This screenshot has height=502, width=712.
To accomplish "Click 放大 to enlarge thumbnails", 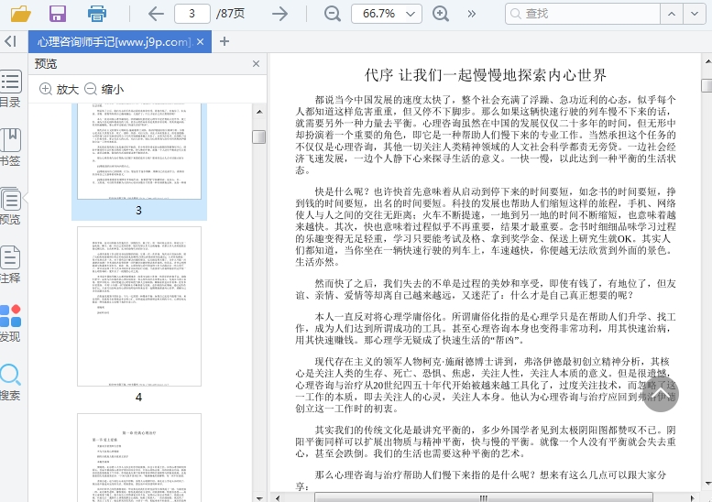I will 59,89.
